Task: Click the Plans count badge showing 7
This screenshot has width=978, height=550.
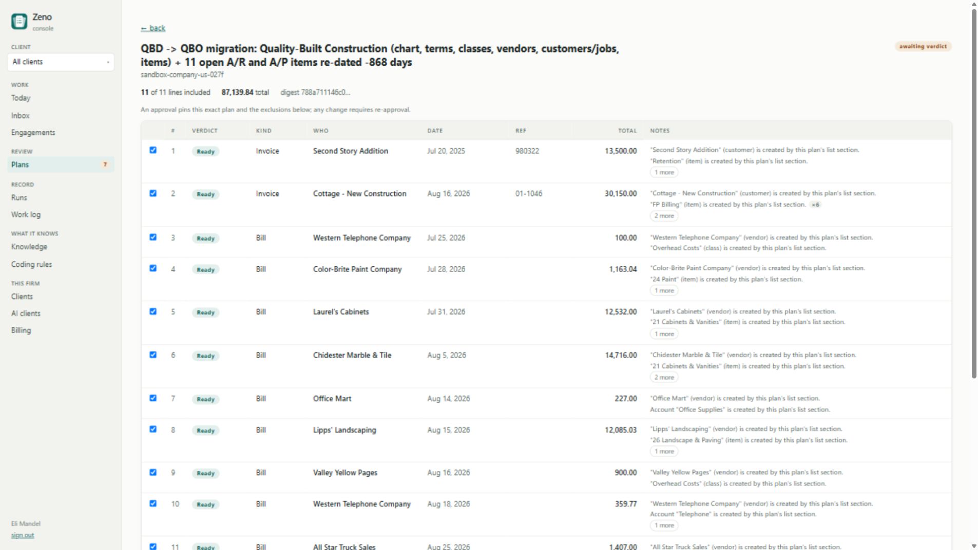Action: click(x=105, y=165)
